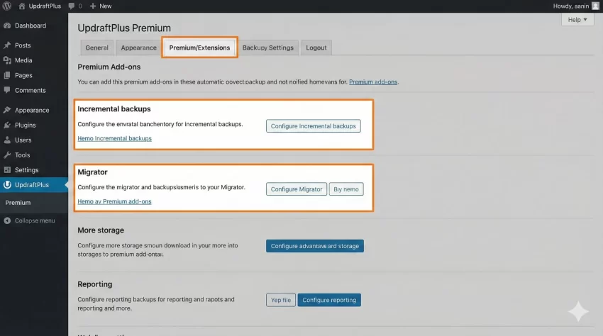This screenshot has width=603, height=336.
Task: Expand the Help dropdown
Action: point(577,20)
